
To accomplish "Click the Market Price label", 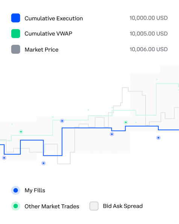I will 41,50.
